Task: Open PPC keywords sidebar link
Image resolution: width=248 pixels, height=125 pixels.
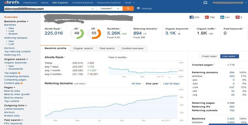Action: click(x=13, y=123)
